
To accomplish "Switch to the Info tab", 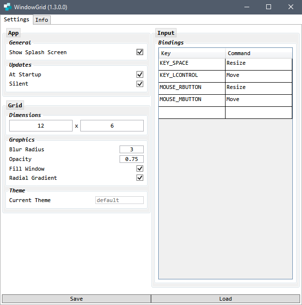I will tap(42, 20).
